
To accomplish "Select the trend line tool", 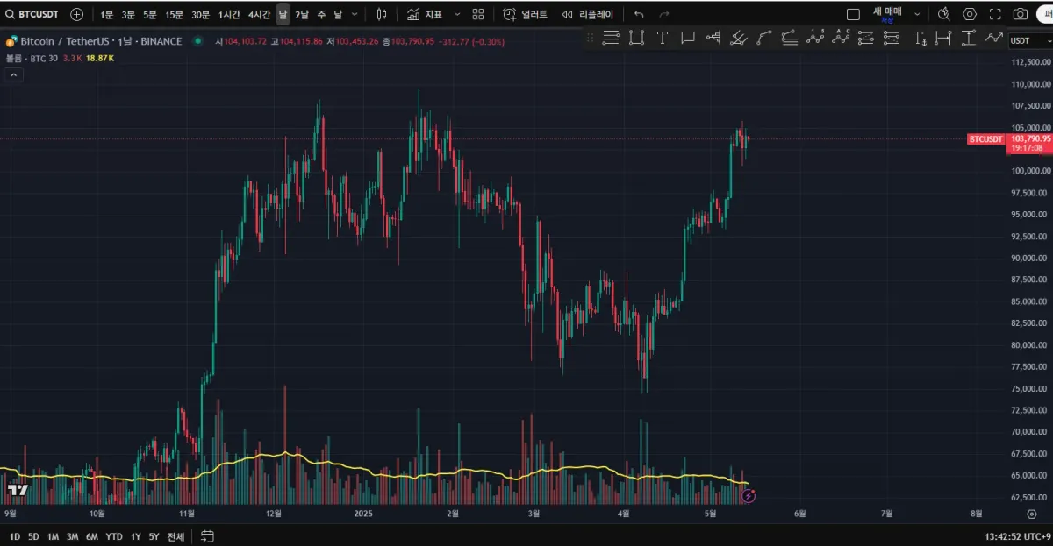I will pyautogui.click(x=764, y=38).
